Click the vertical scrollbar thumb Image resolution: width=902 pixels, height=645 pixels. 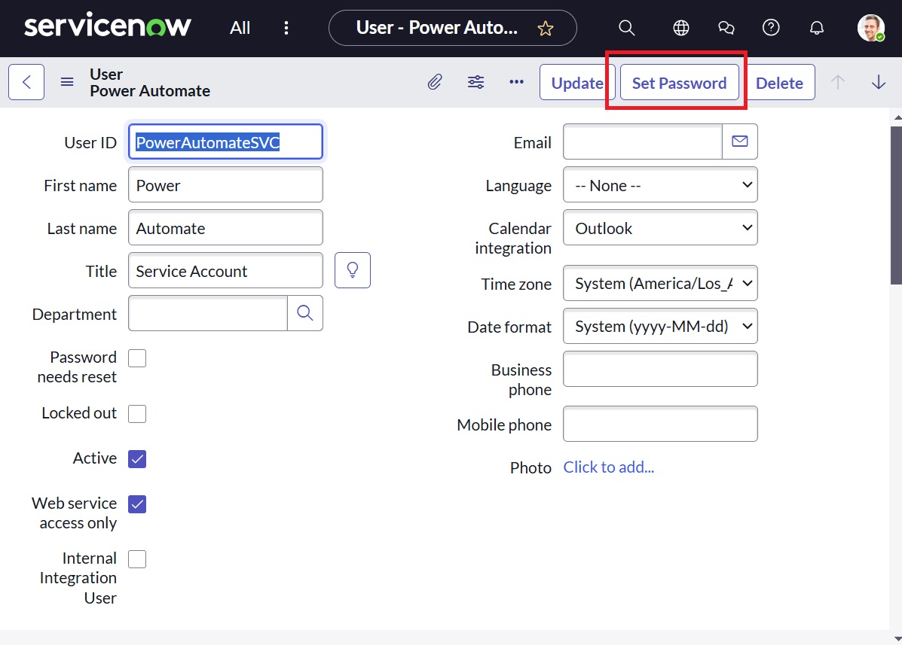point(896,203)
